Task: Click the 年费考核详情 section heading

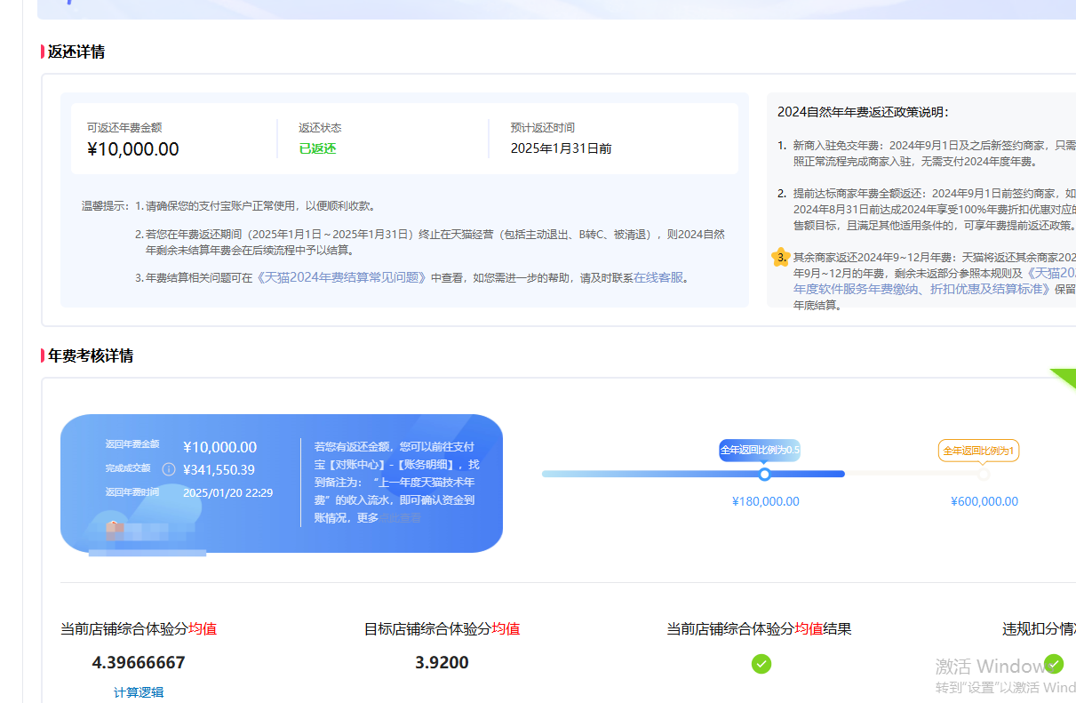Action: (x=91, y=356)
